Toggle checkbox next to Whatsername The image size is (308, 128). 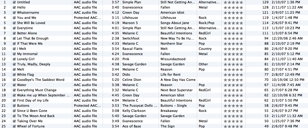(x=14, y=12)
